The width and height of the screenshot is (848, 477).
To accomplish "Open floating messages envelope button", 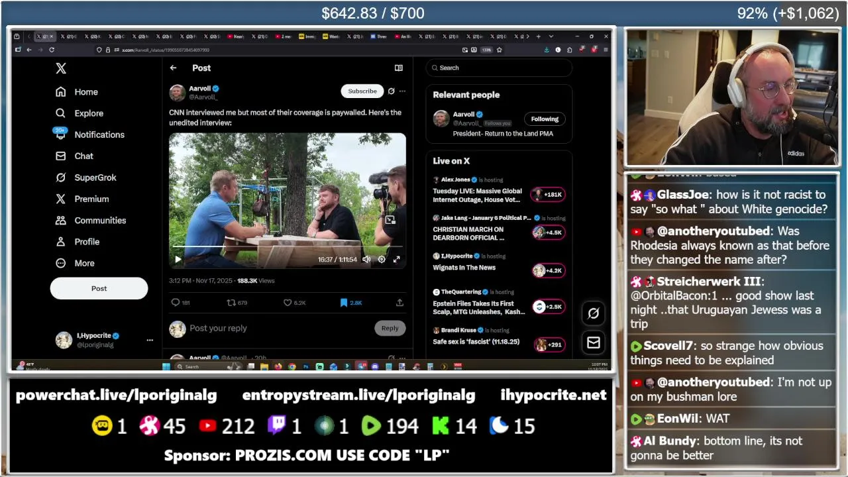I will [593, 343].
